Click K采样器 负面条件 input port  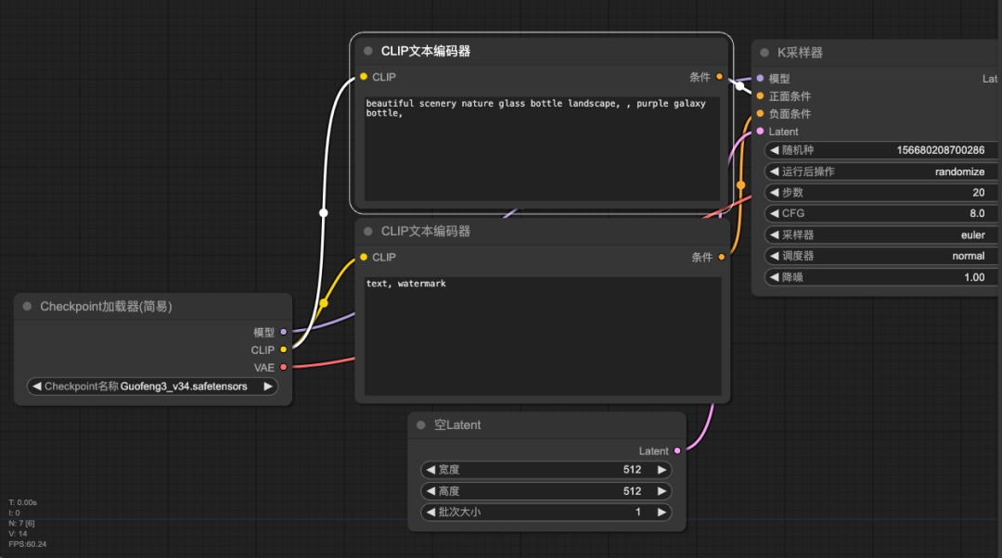760,113
